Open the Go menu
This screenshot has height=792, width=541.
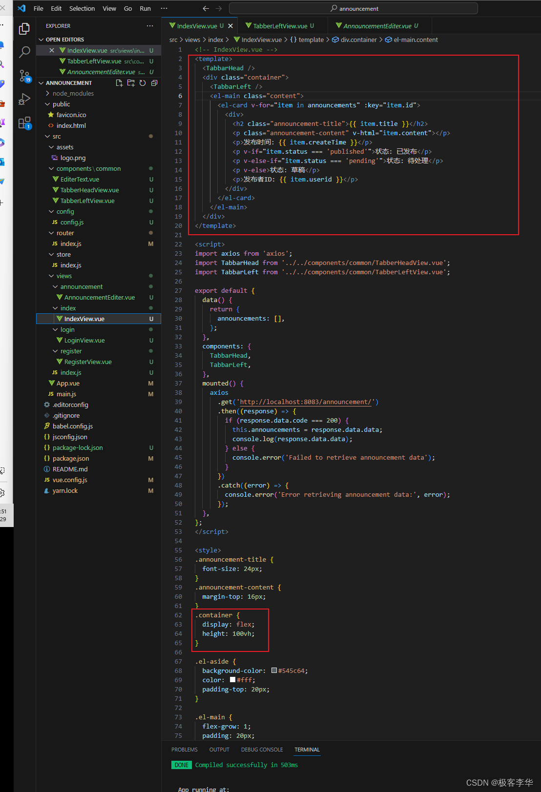point(128,8)
